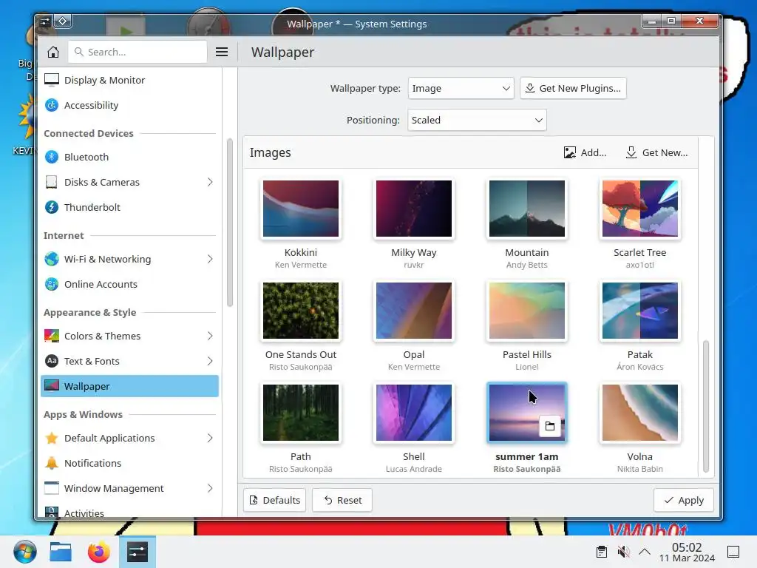
Task: Select the Volna wallpaper thumbnail
Action: pyautogui.click(x=639, y=413)
